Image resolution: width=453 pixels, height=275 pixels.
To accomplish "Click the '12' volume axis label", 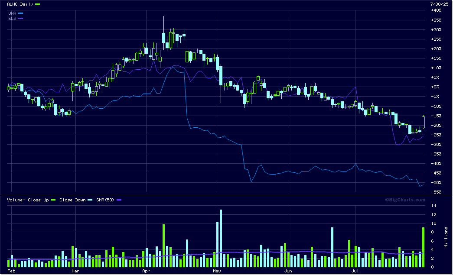I will [433, 215].
